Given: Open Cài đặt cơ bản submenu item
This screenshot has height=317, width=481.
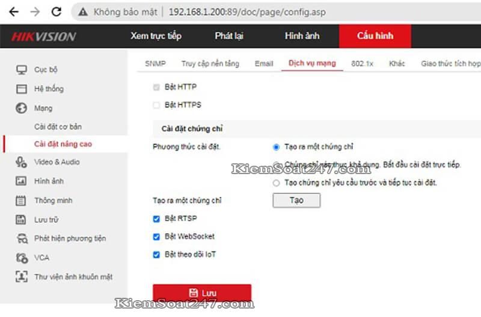Looking at the screenshot, I should (58, 127).
